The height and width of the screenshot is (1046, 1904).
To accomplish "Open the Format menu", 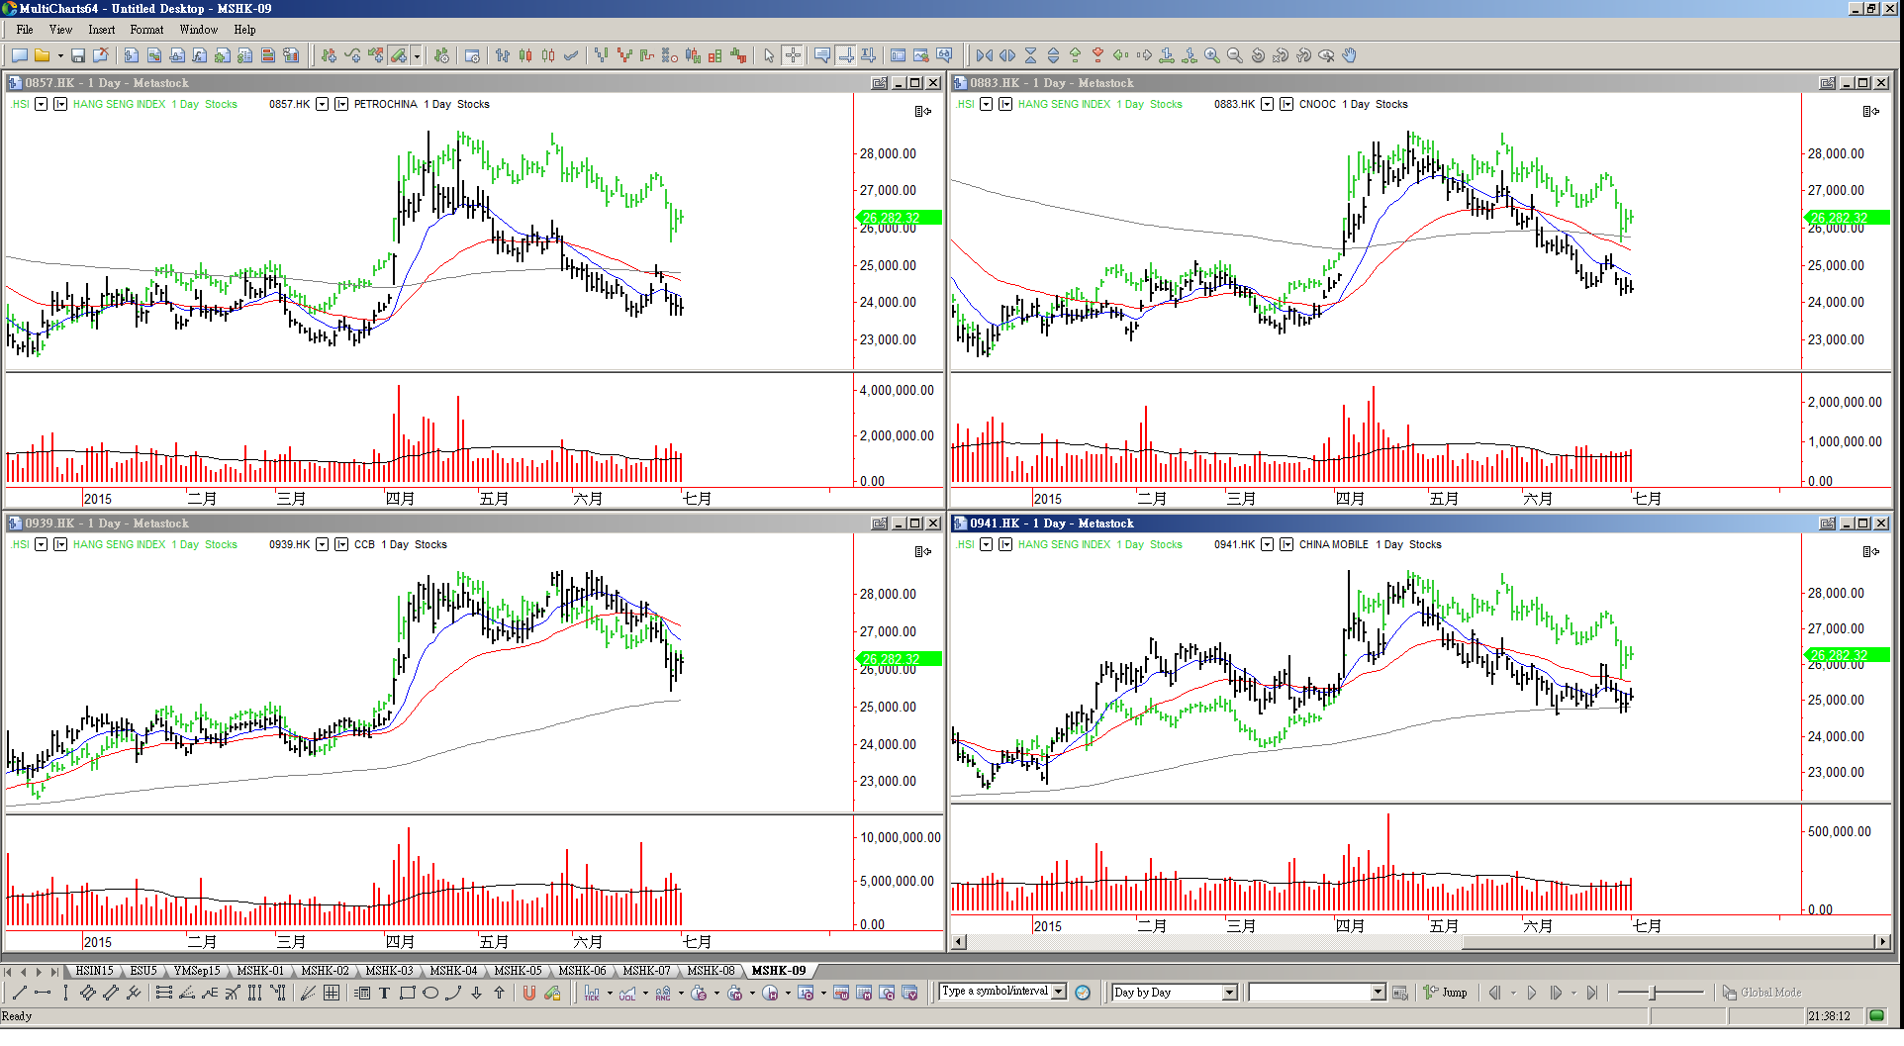I will coord(146,30).
